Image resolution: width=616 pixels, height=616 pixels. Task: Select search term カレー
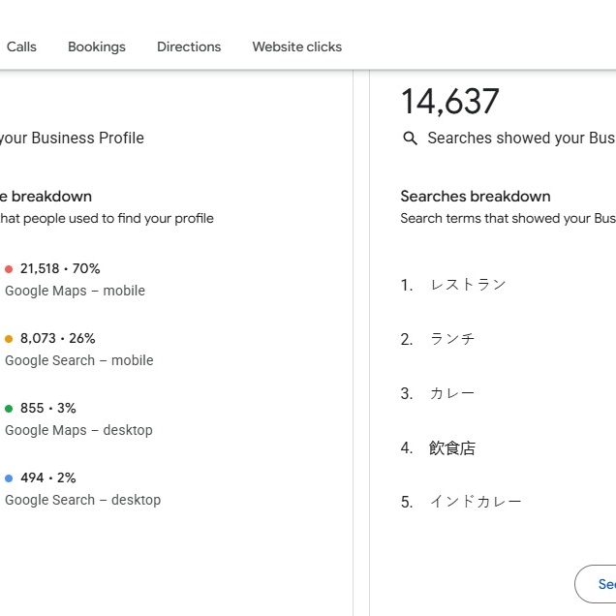click(452, 393)
